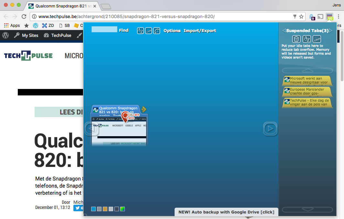
Task: Select the gray theme swatch
Action: click(99, 209)
